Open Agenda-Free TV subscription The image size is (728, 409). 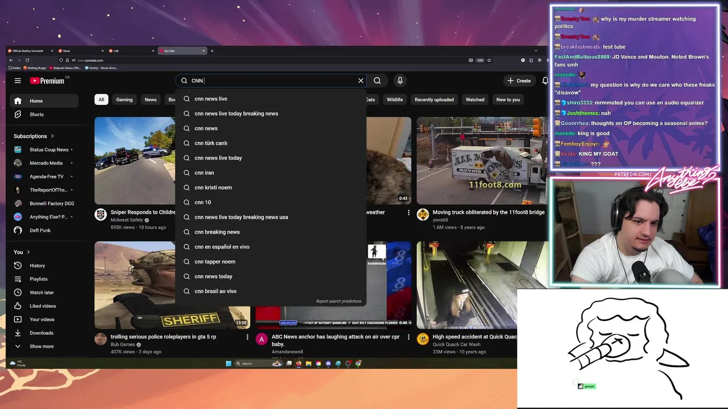pos(43,177)
